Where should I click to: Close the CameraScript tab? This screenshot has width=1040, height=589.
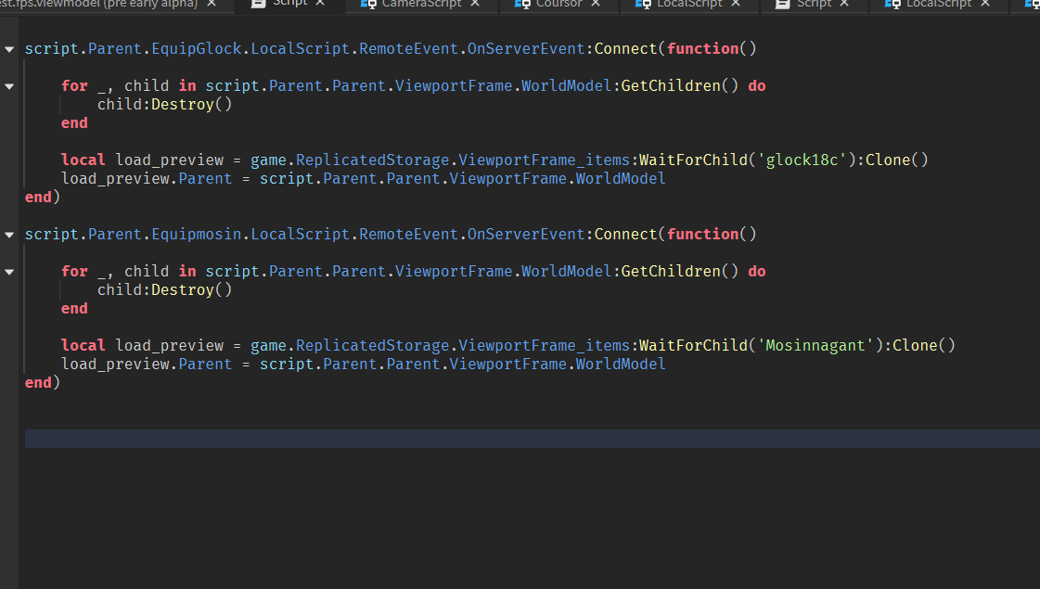pos(475,4)
